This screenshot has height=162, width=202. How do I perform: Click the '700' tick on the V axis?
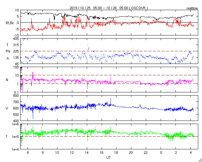[16, 102]
